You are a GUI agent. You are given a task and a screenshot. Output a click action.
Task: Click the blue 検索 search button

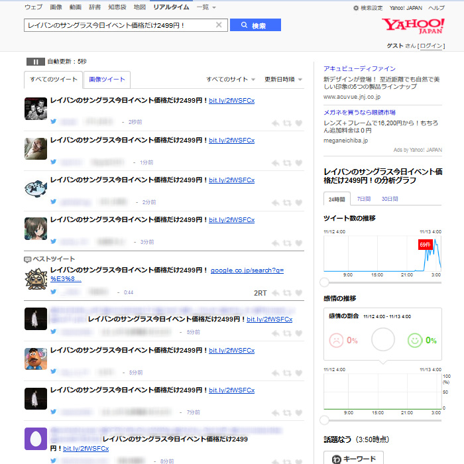[x=255, y=25]
